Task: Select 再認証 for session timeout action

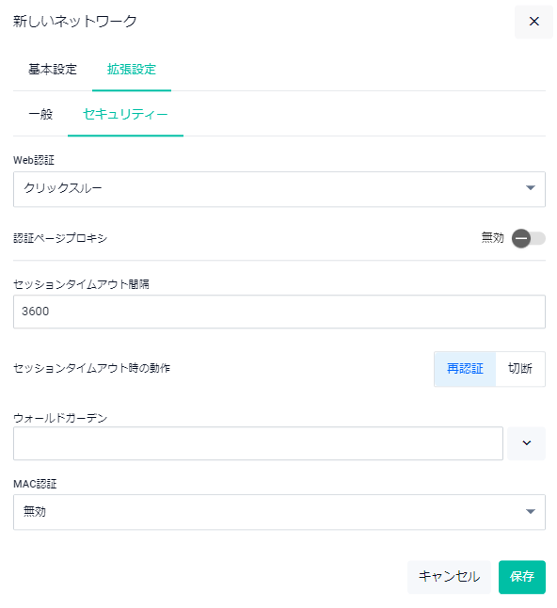Action: pyautogui.click(x=465, y=368)
